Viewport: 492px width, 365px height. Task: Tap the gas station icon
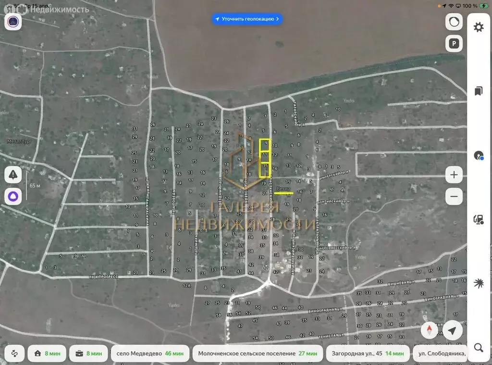(479, 219)
